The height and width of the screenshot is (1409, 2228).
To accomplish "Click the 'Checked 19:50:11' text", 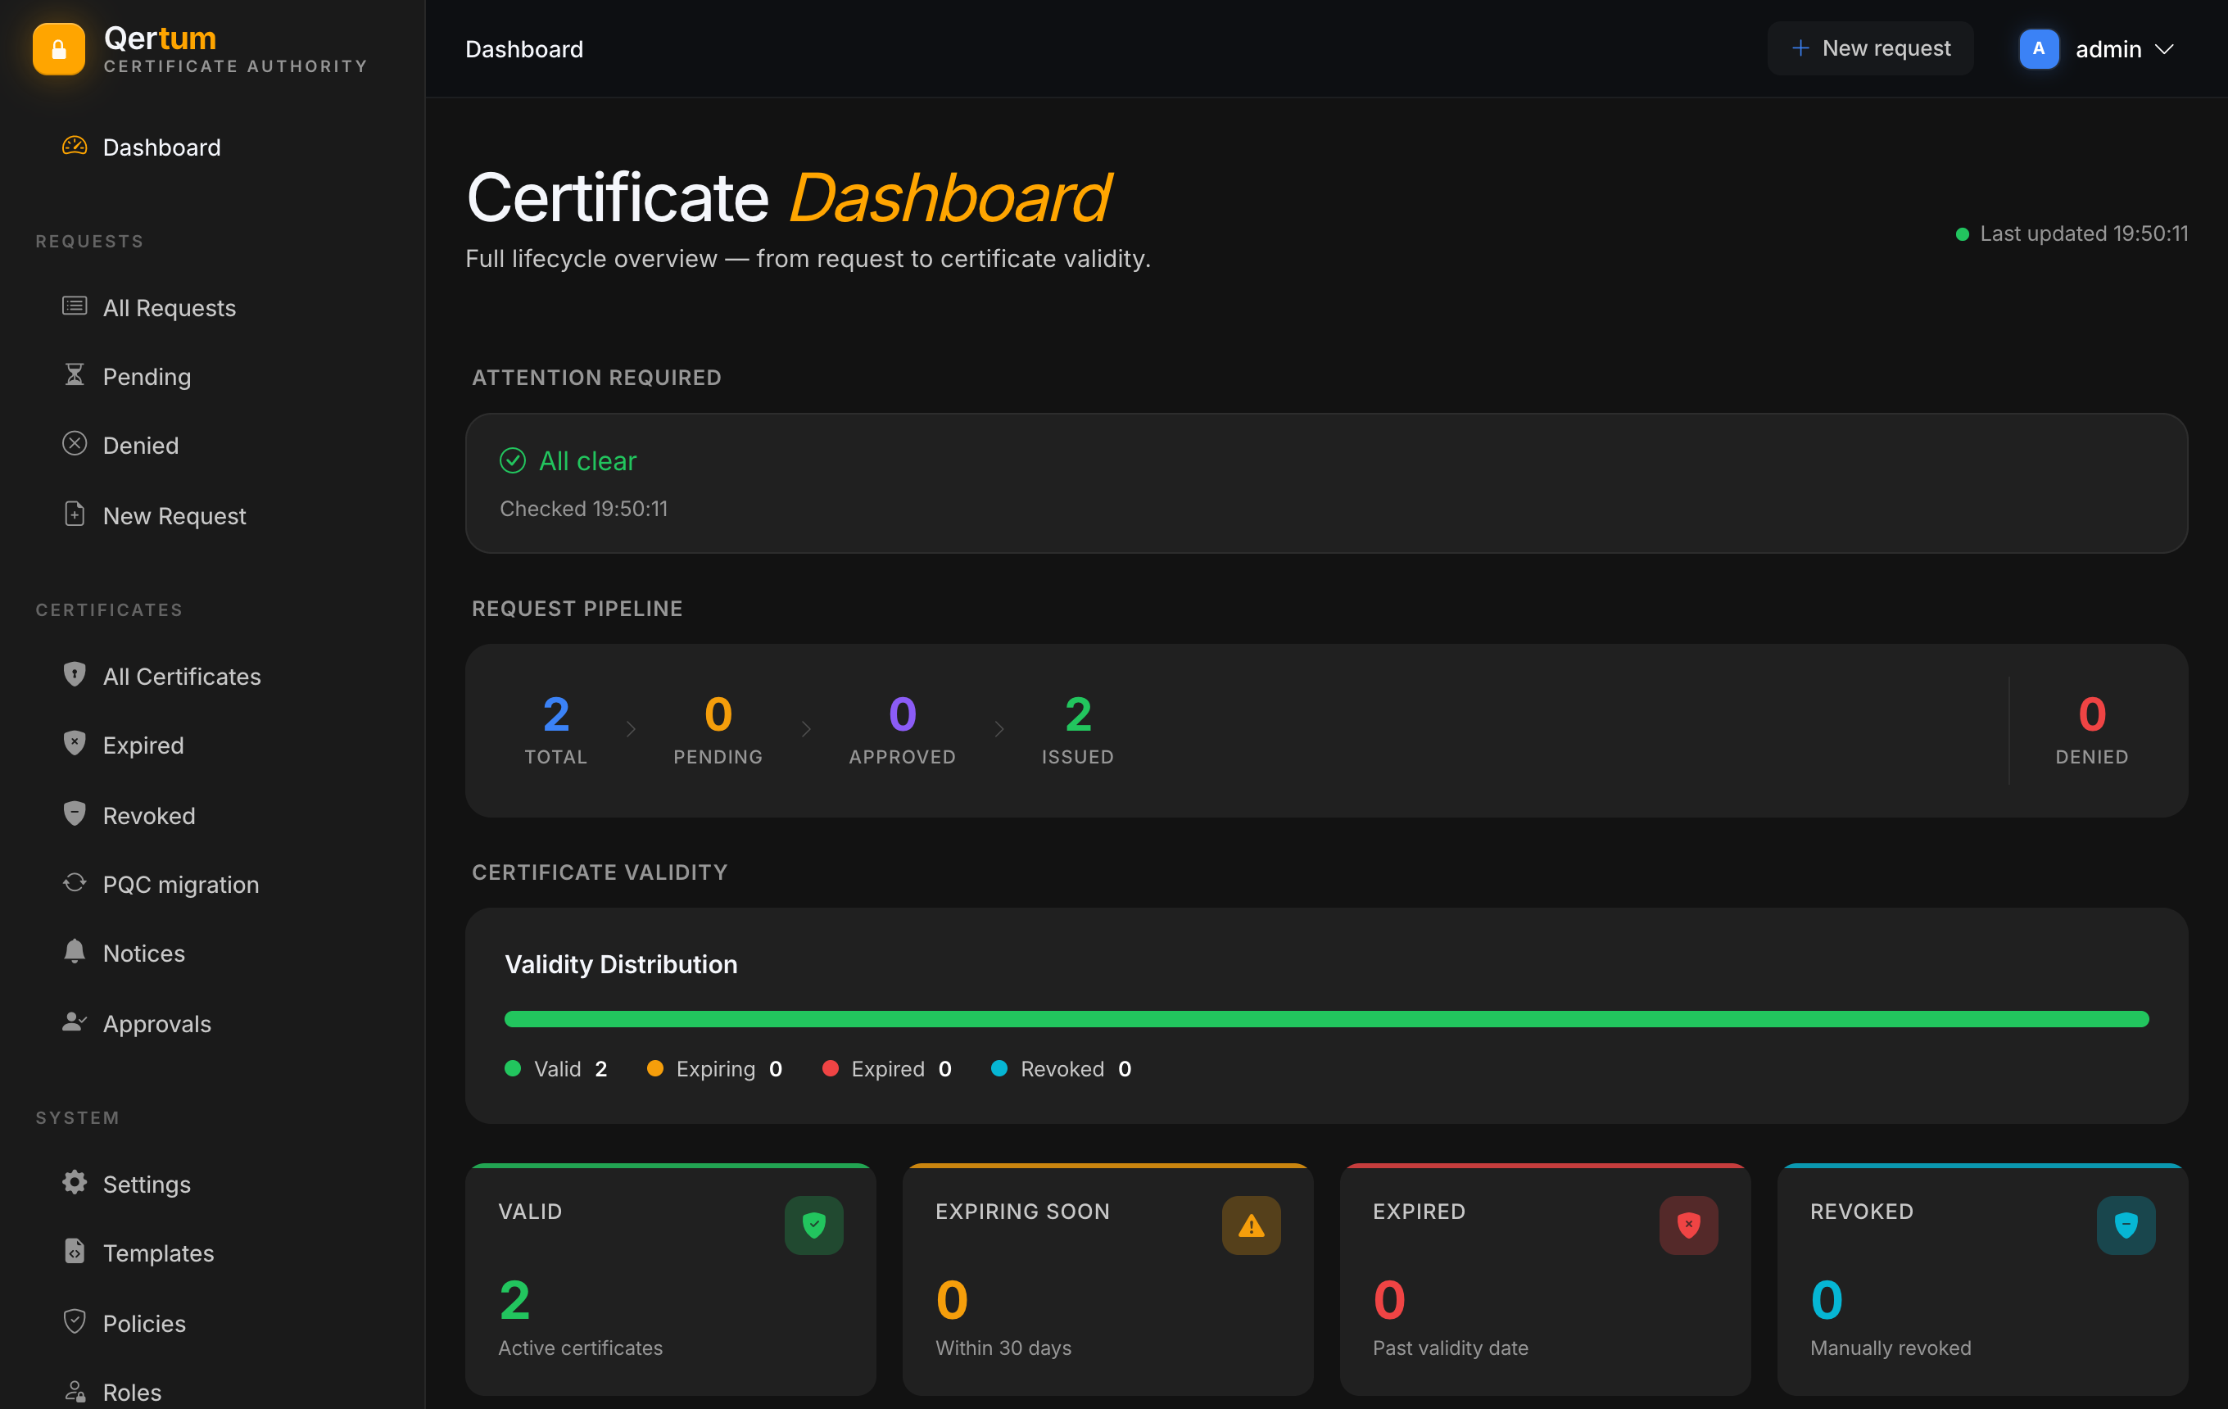I will point(584,509).
